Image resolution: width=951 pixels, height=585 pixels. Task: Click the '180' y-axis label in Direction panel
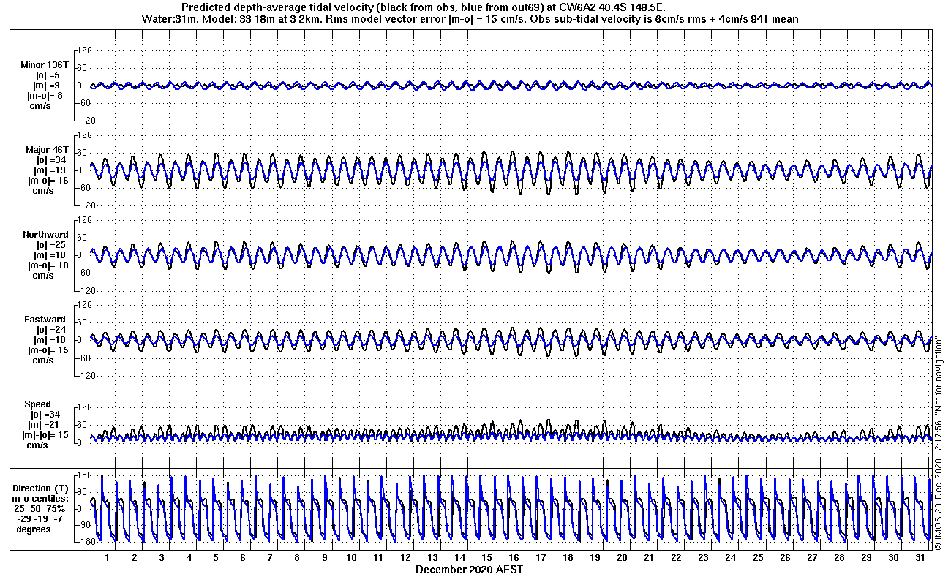point(83,475)
